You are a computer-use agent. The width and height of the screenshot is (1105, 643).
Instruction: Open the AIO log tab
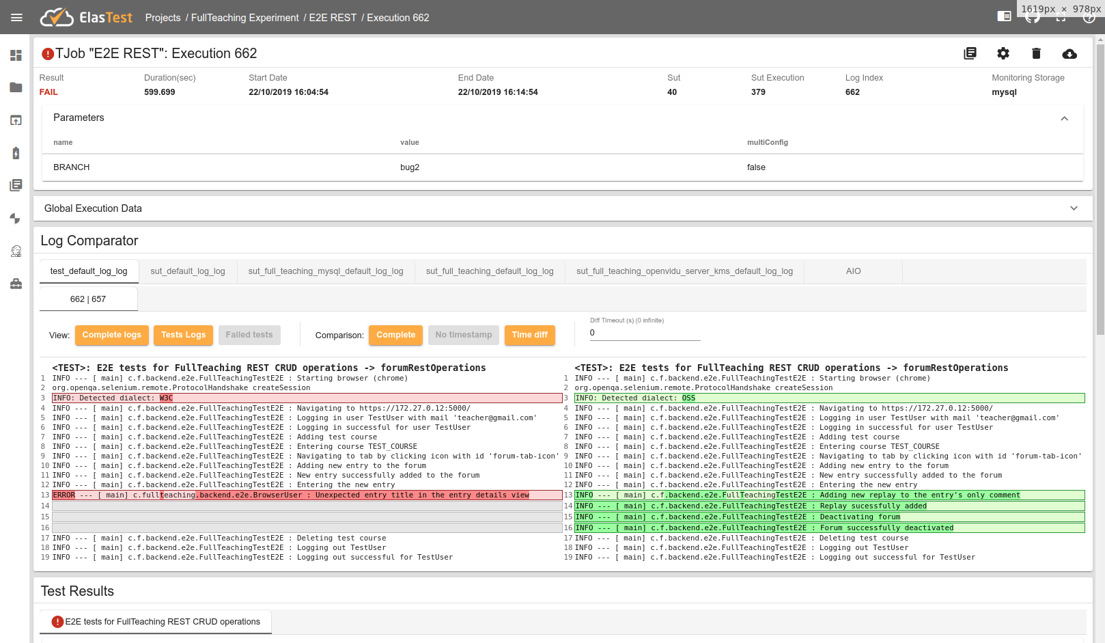tap(853, 271)
